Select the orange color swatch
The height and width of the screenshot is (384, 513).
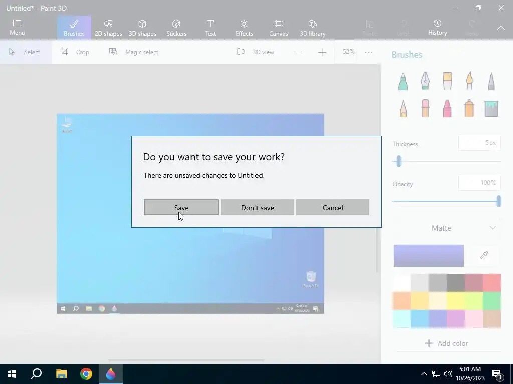402,300
